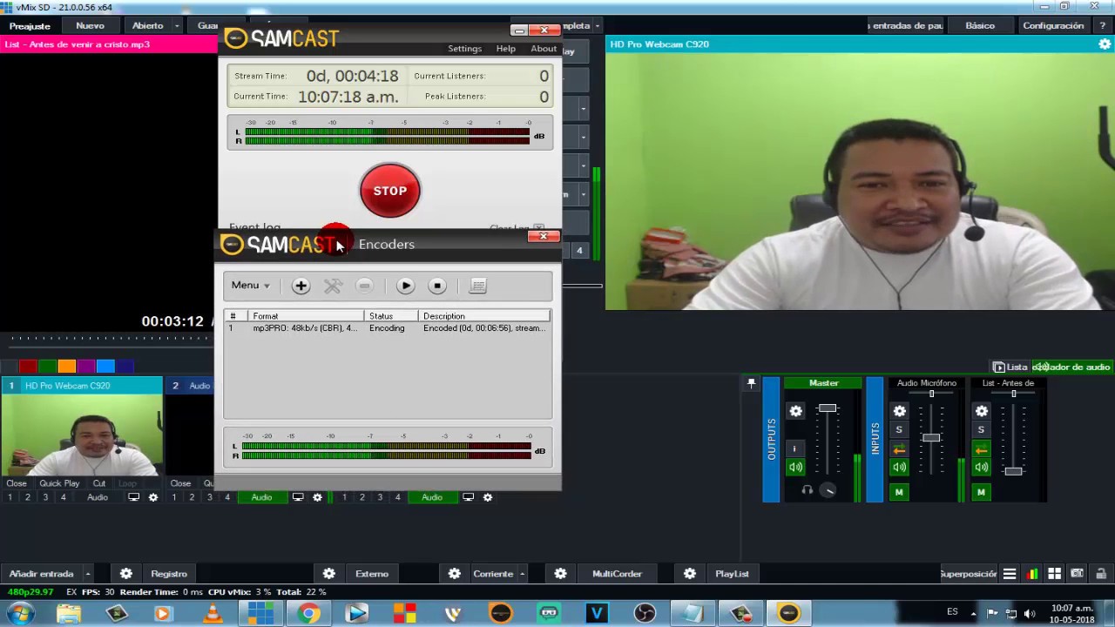Open SAMCast Settings menu

tap(464, 49)
